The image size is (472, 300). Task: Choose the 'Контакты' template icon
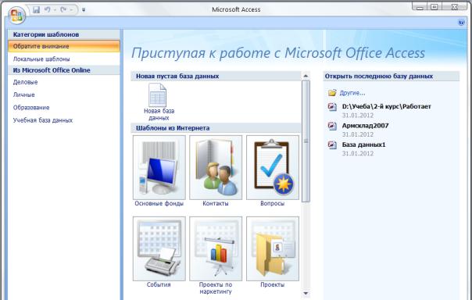click(216, 167)
